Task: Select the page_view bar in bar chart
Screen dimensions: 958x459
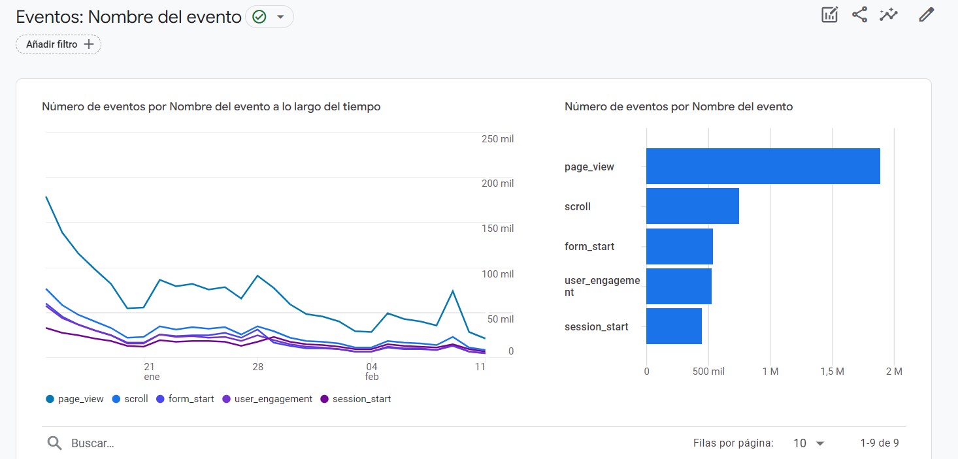Action: coord(763,166)
